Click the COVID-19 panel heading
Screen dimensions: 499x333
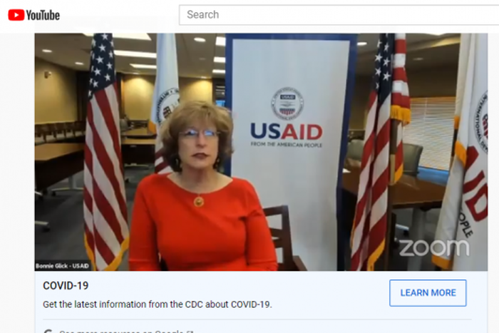pyautogui.click(x=66, y=285)
